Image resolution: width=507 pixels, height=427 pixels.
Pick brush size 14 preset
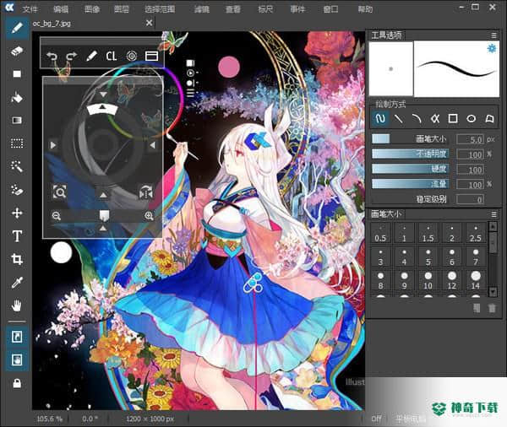point(475,281)
